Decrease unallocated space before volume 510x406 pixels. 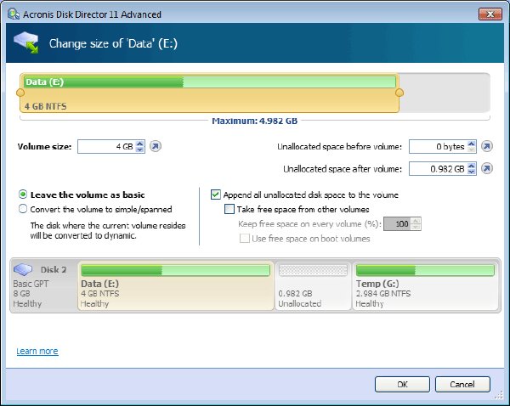[x=471, y=149]
